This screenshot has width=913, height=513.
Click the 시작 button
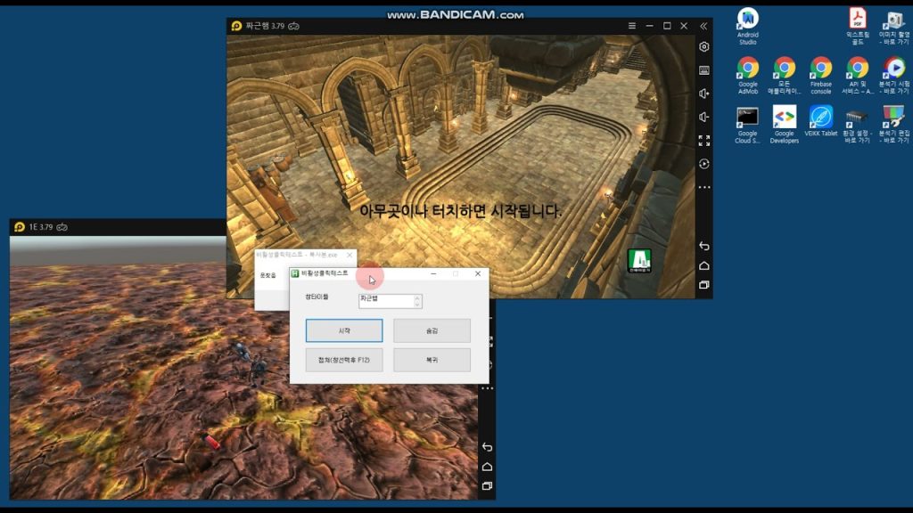click(x=344, y=330)
